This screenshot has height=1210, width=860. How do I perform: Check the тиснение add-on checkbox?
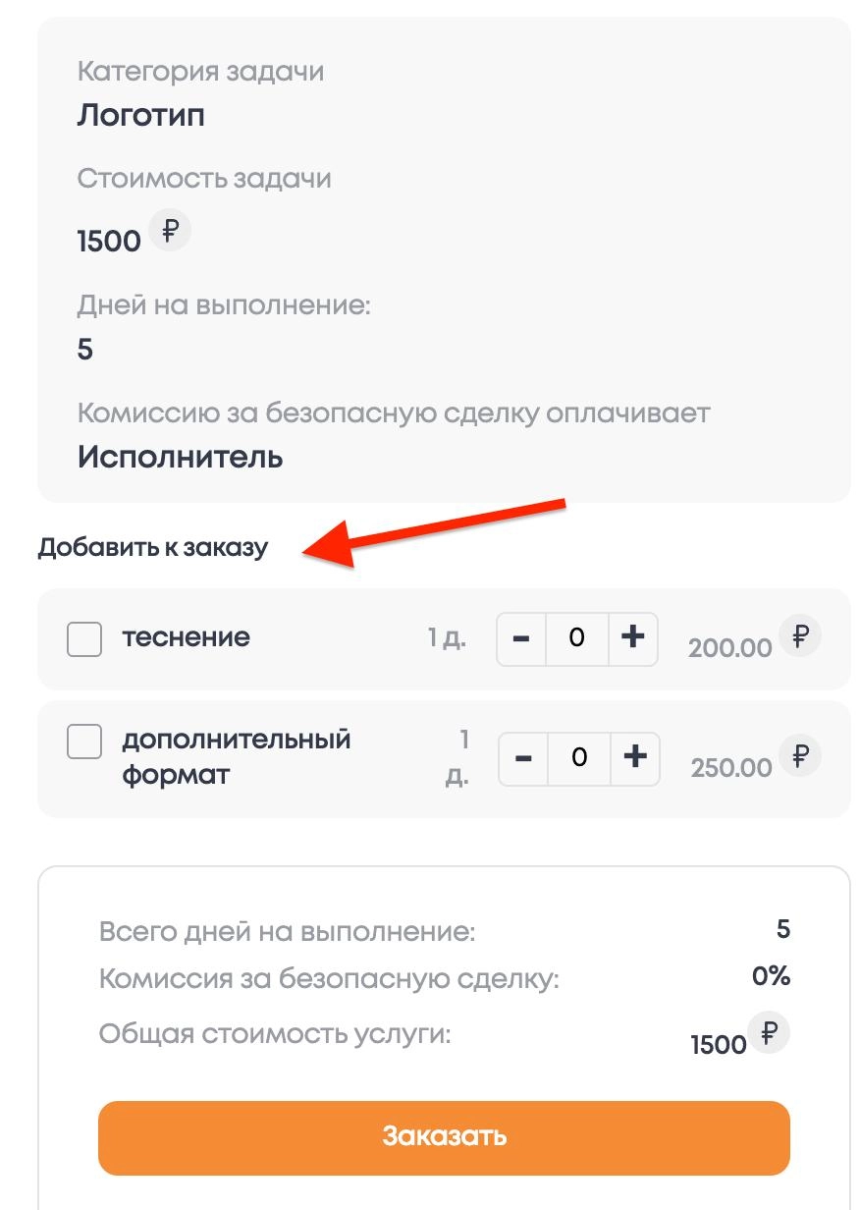click(84, 639)
